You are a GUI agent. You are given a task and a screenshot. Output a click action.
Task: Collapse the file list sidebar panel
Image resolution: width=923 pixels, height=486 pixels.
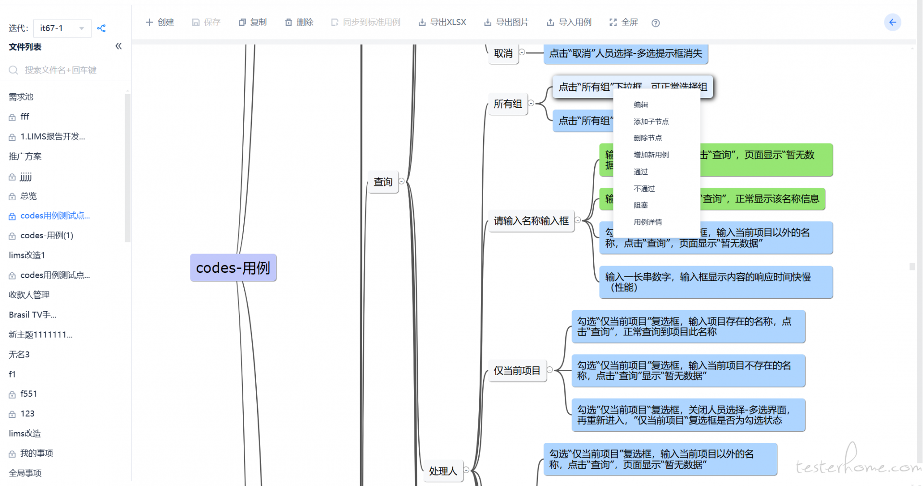(119, 46)
